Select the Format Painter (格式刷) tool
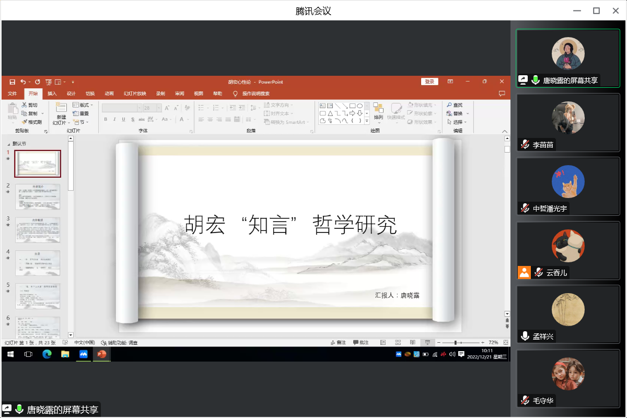627x418 pixels. pyautogui.click(x=31, y=122)
